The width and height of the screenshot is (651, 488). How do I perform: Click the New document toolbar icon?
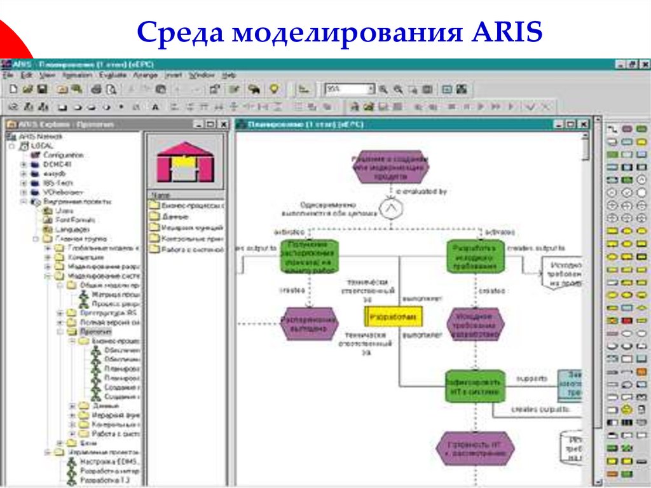(x=13, y=89)
